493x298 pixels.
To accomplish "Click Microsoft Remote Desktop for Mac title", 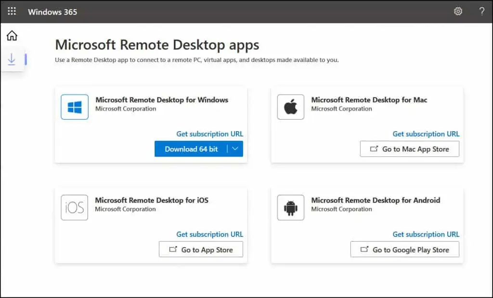I will (369, 100).
